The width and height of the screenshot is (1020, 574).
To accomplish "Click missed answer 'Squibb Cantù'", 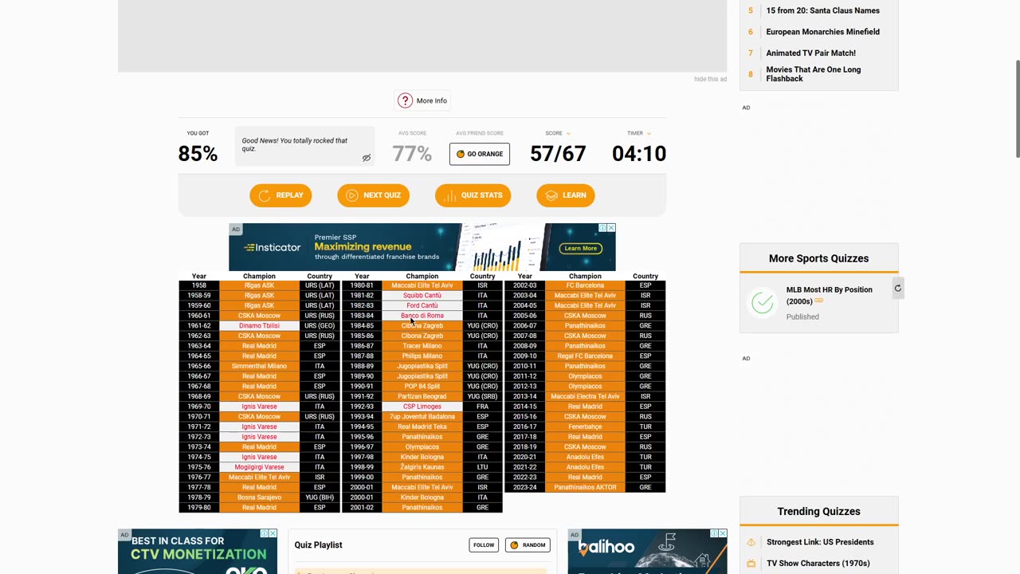I will point(422,296).
